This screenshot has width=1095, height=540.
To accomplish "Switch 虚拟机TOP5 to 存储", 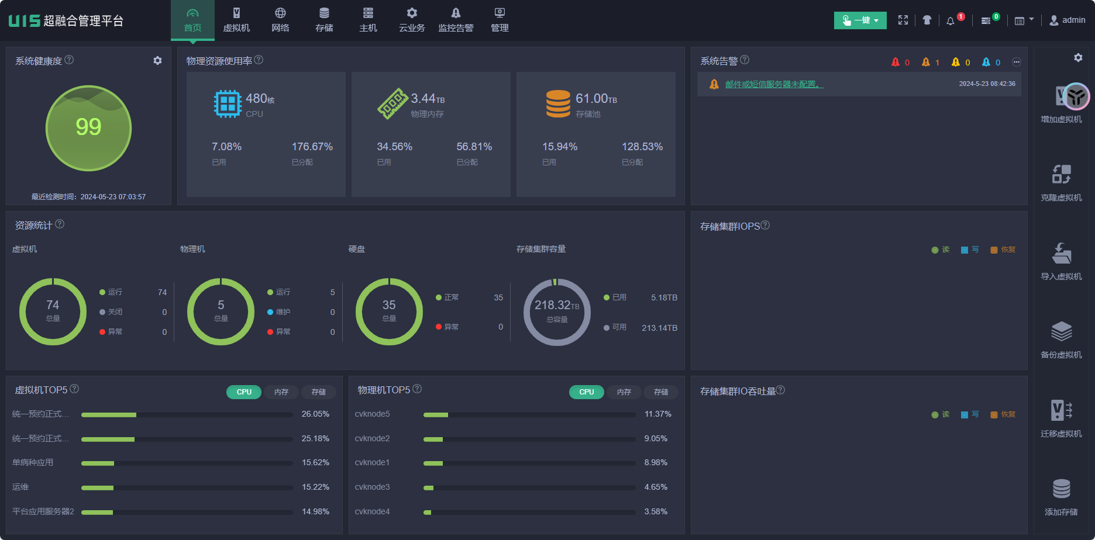I will pyautogui.click(x=319, y=392).
